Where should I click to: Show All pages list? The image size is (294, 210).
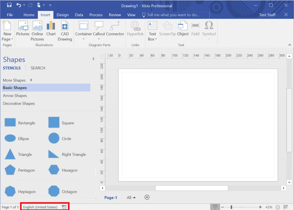[x=131, y=198]
